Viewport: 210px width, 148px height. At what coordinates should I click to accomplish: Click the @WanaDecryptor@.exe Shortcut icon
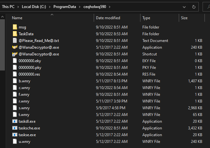point(14,54)
